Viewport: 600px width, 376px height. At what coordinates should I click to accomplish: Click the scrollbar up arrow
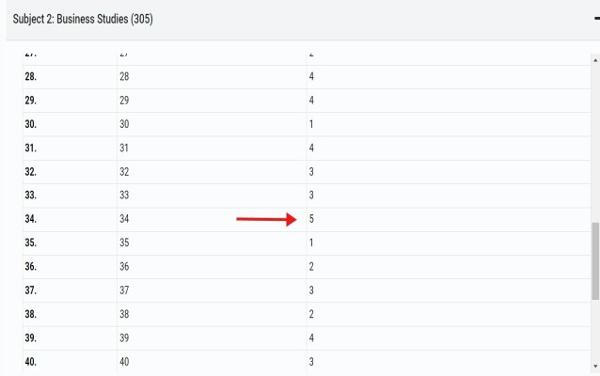[595, 60]
